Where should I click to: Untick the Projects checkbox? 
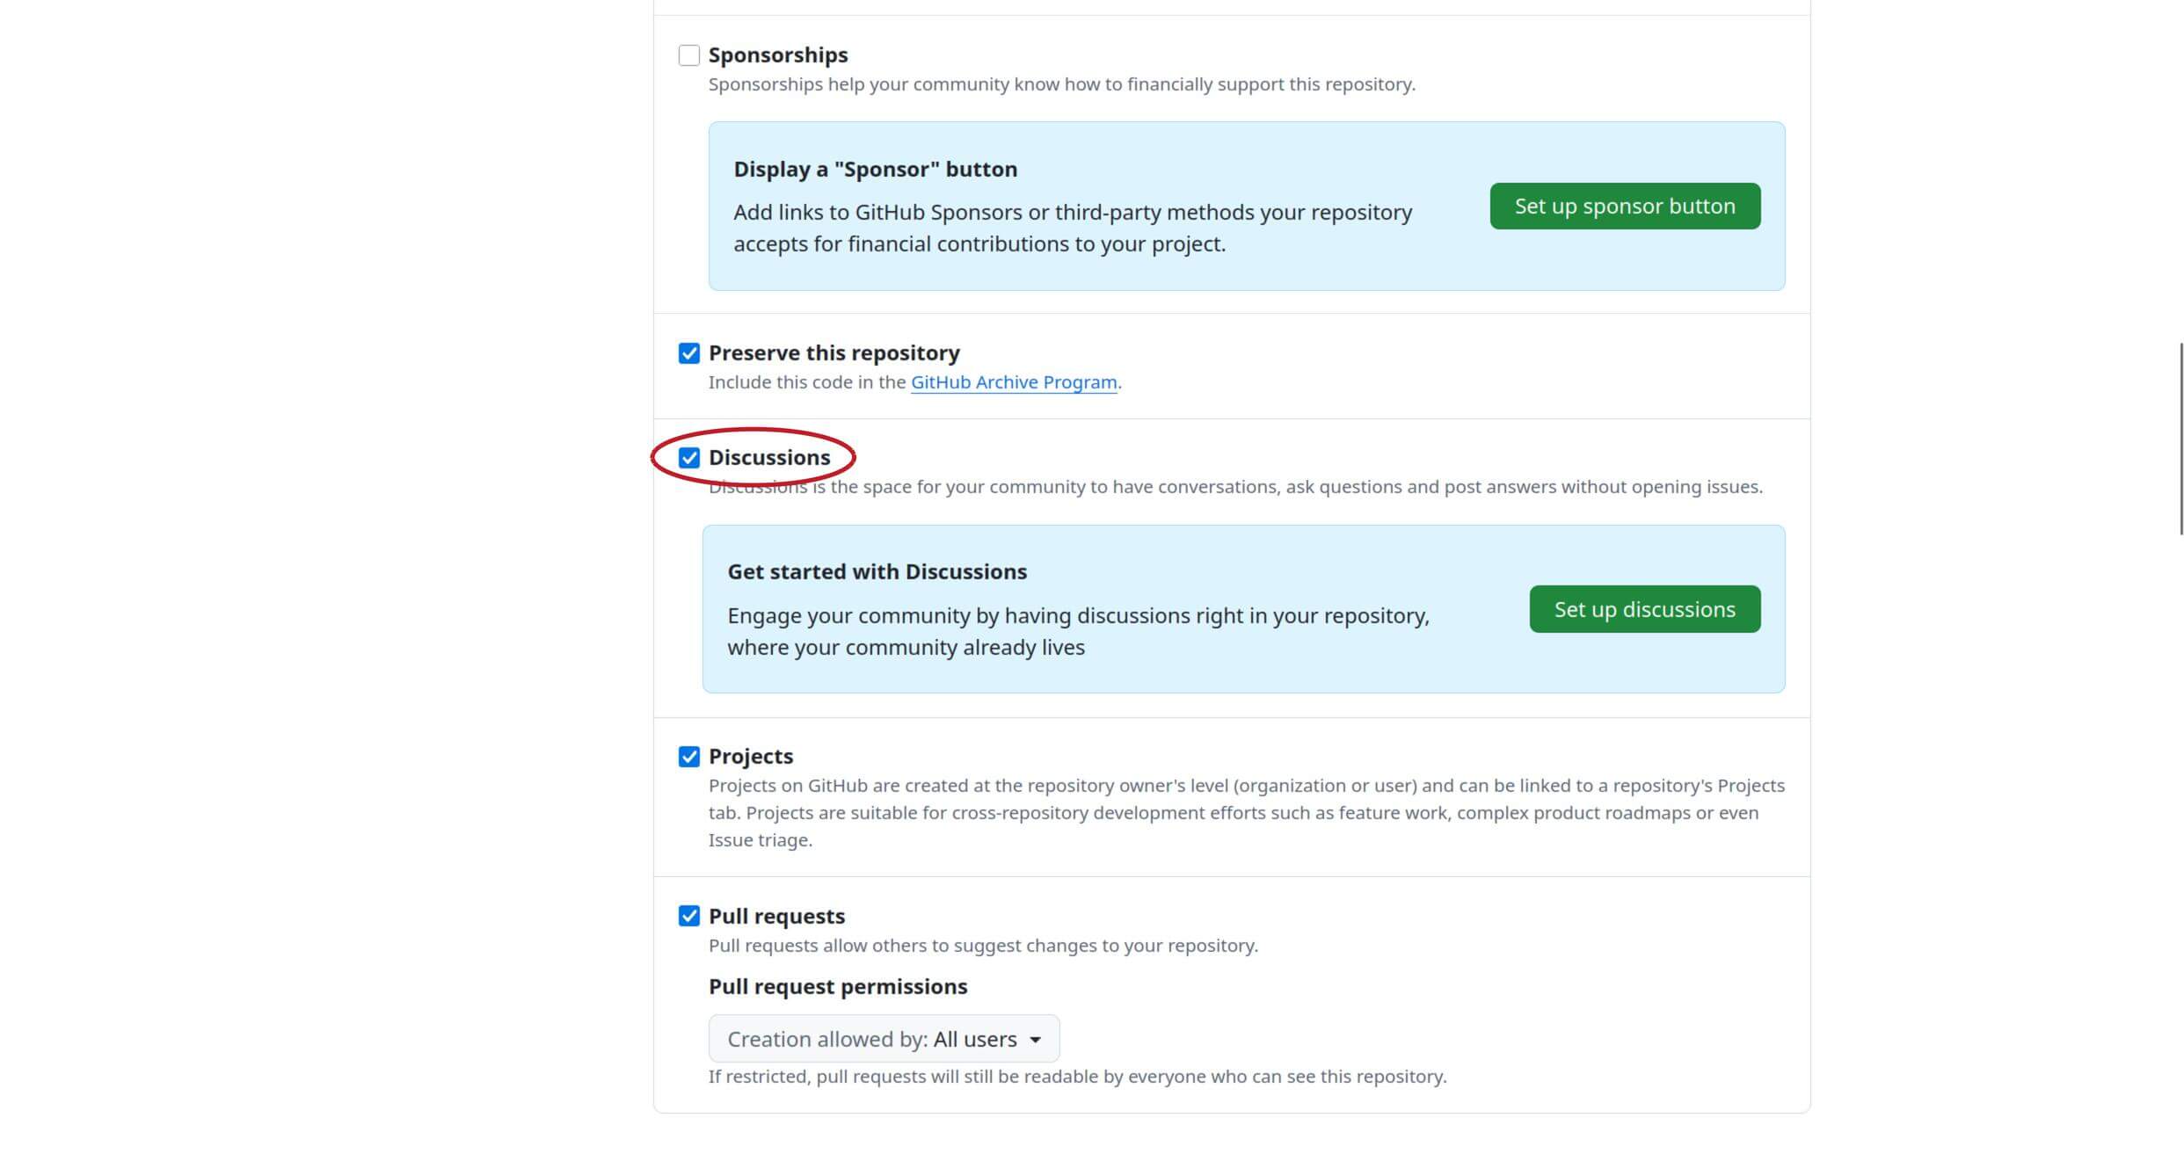(689, 757)
